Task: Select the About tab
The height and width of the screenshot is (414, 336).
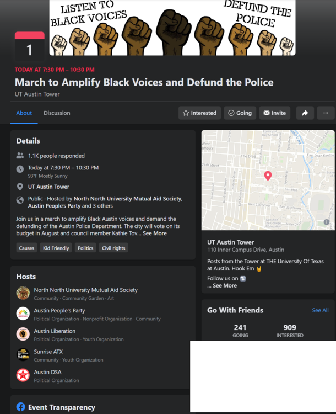Action: click(x=24, y=113)
